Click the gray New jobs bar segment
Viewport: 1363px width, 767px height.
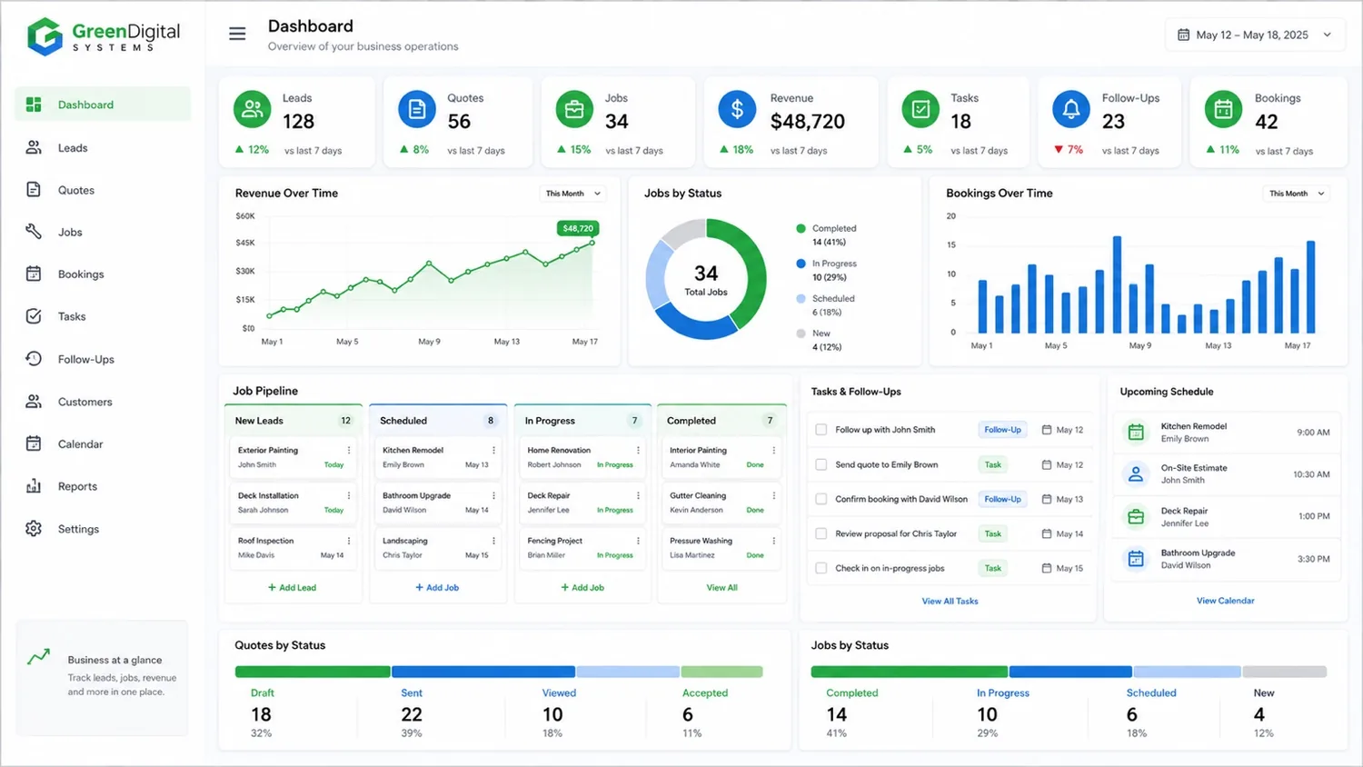pos(1285,672)
